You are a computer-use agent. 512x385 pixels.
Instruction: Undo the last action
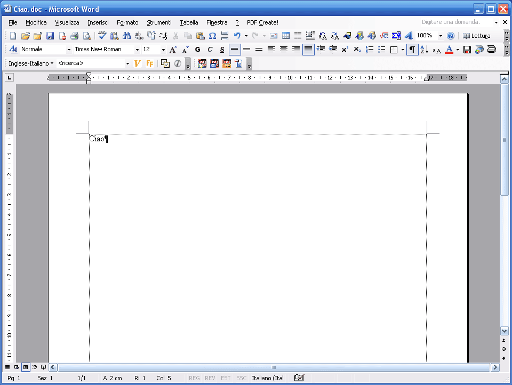click(x=237, y=36)
